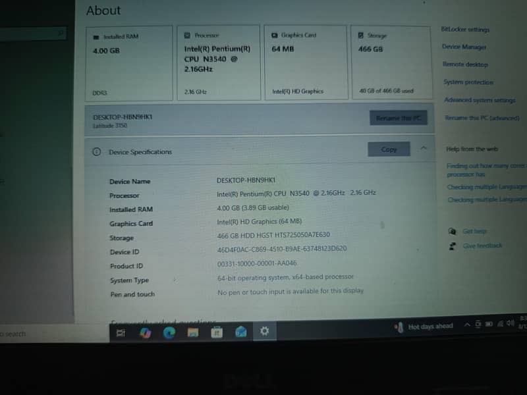Open the volume tray icon
Image resolution: width=527 pixels, height=395 pixels.
(x=510, y=323)
